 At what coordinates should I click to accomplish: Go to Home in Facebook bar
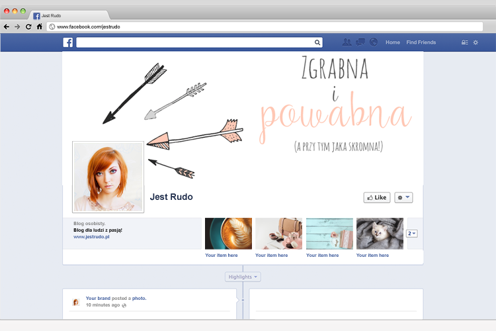coord(393,42)
